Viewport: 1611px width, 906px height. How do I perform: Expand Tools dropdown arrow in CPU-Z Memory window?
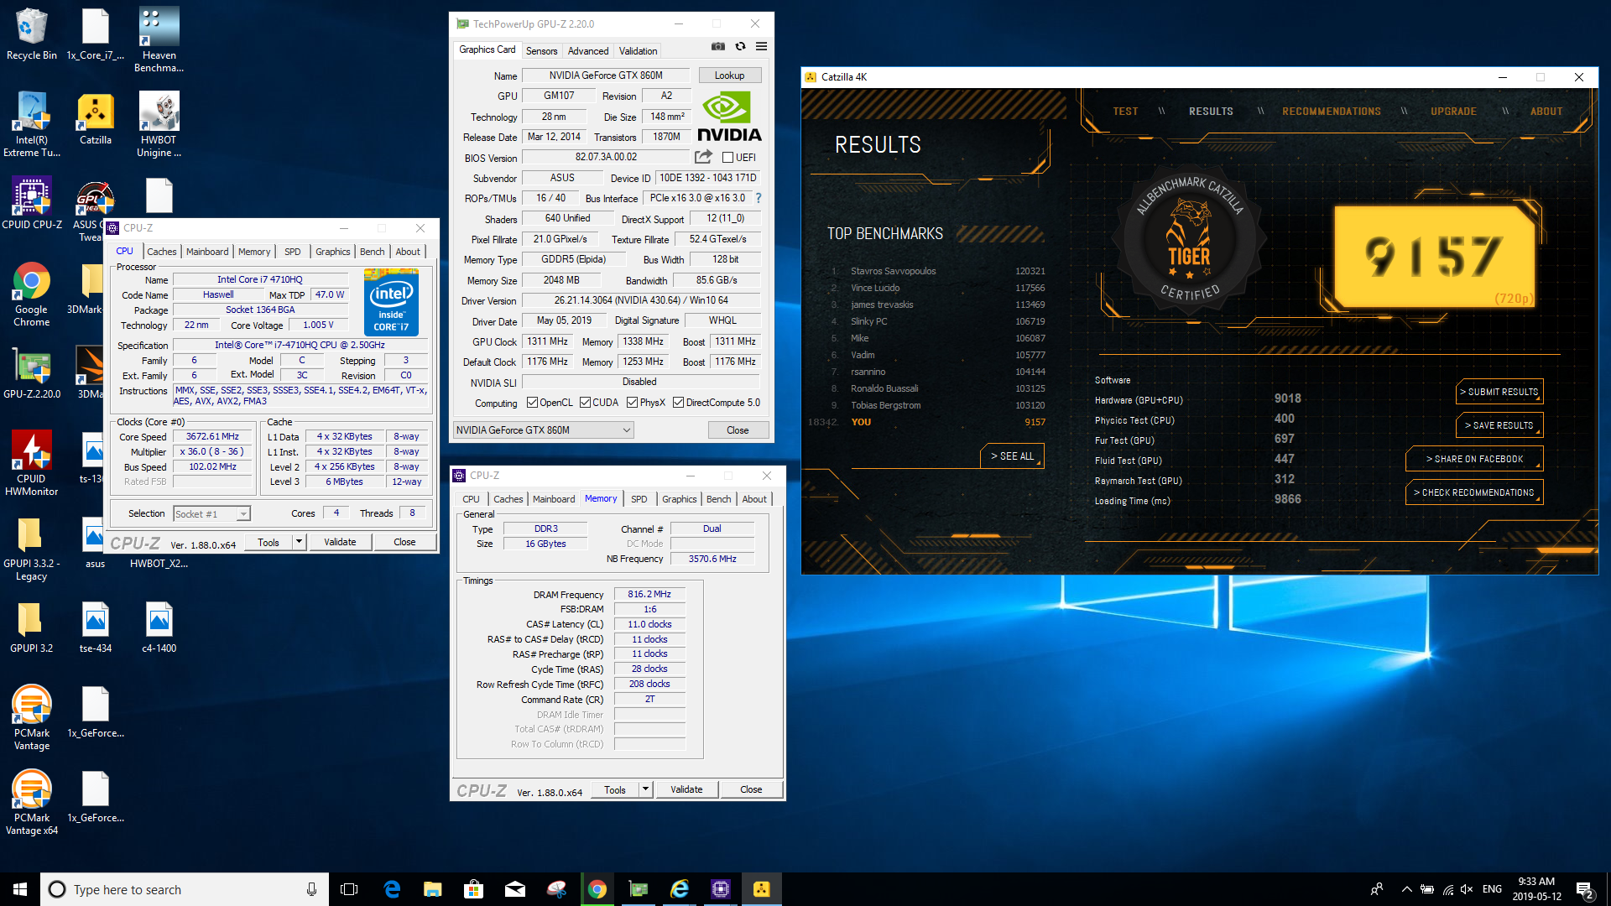click(x=645, y=789)
